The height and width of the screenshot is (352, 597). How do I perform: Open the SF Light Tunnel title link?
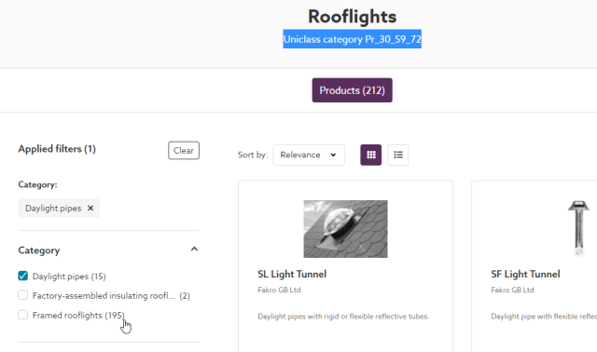(525, 274)
